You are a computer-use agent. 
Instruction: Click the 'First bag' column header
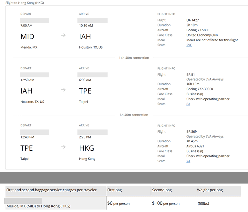[x=114, y=190]
